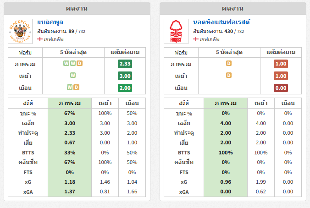Viewport: 310px width, 208px height.
Task: Open the แบล็กพูล team link
Action: 50,22
